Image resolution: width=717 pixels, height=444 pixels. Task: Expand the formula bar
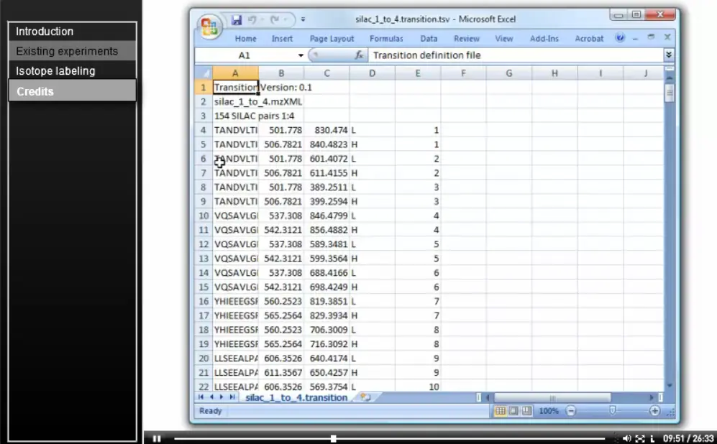[669, 55]
